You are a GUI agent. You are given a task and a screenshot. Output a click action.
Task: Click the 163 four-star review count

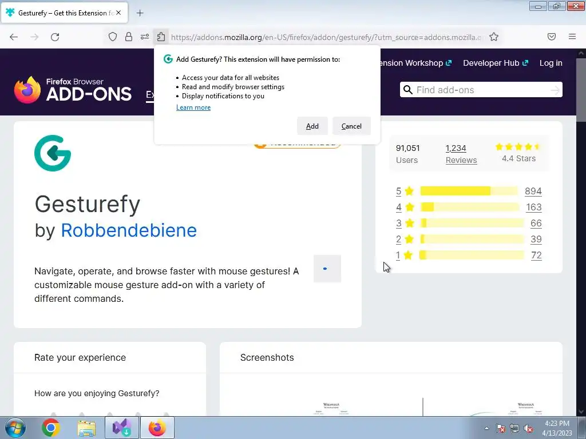(x=534, y=207)
